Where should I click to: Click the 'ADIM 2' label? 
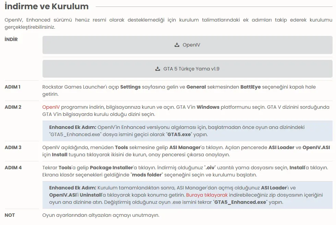13,107
